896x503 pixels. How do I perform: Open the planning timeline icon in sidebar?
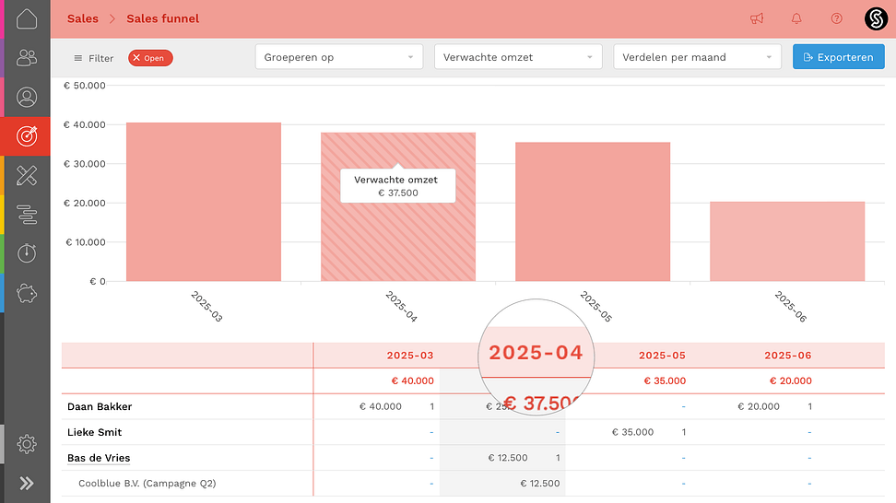click(27, 214)
